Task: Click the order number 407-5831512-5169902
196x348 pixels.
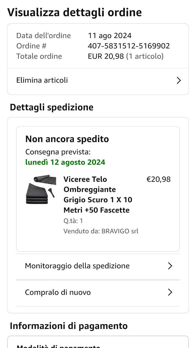Action: tap(129, 46)
